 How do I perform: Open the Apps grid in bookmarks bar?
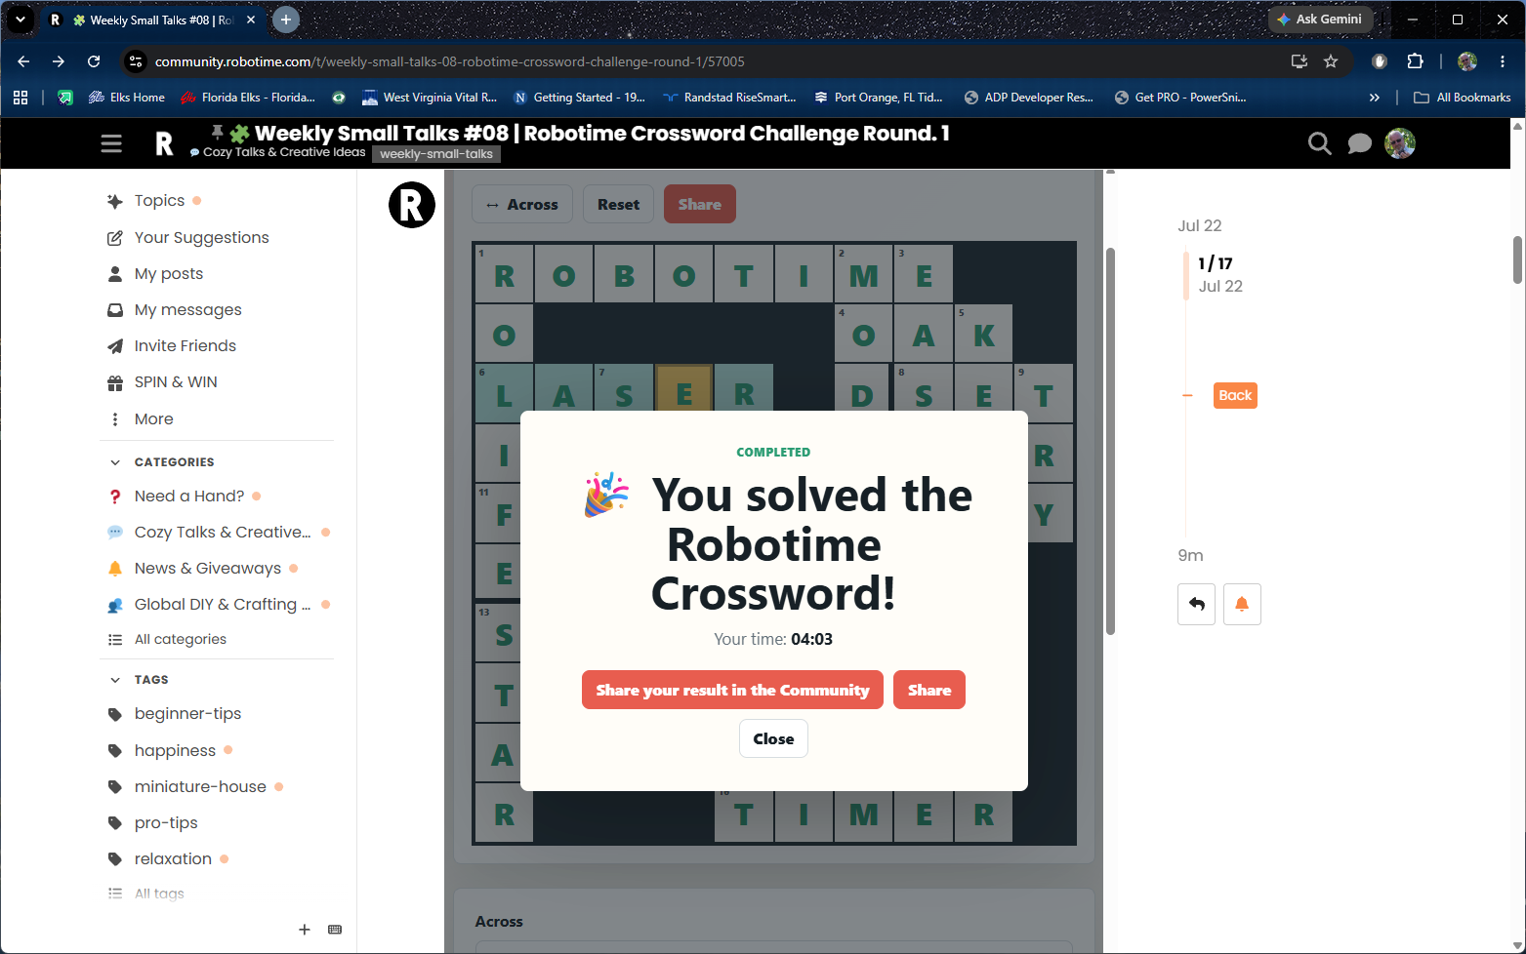coord(21,98)
